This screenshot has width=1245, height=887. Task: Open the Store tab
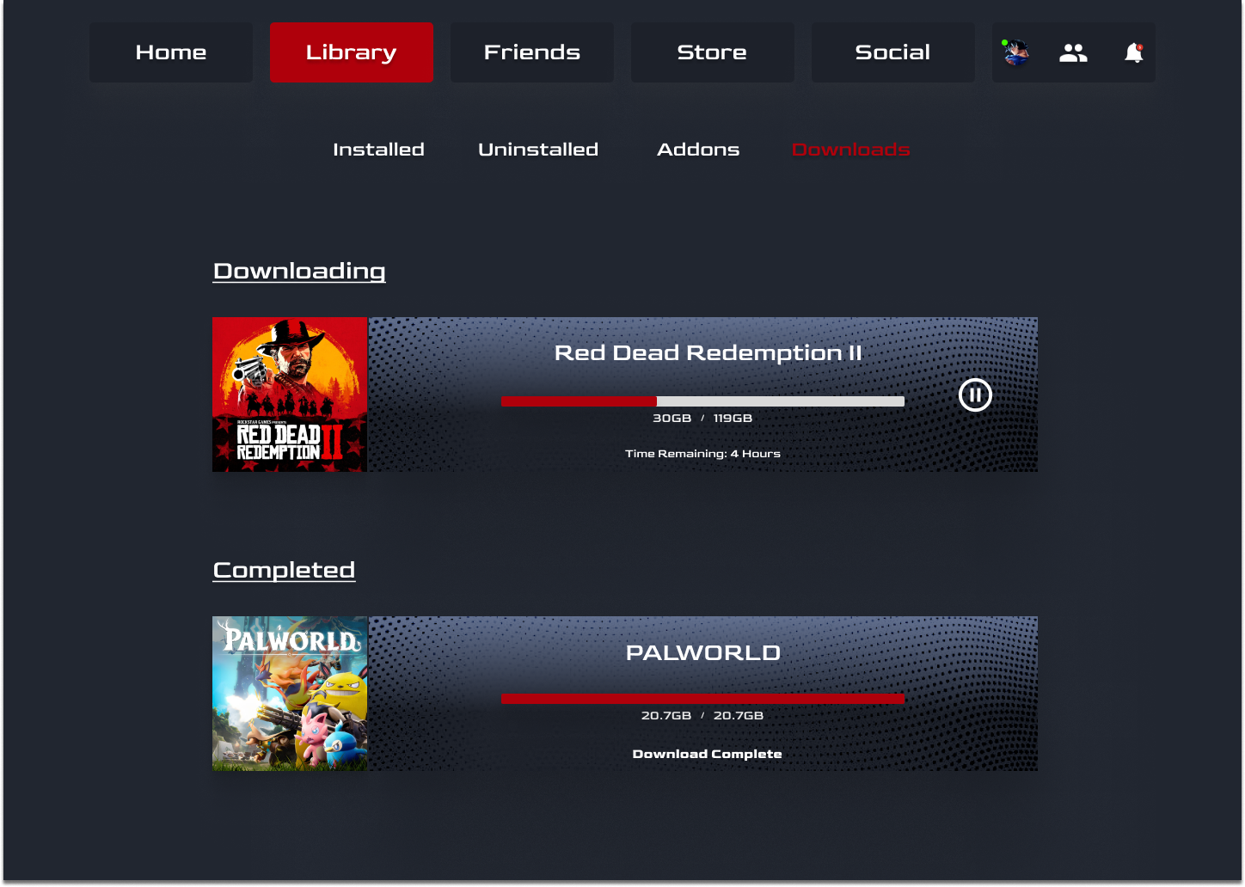(713, 52)
